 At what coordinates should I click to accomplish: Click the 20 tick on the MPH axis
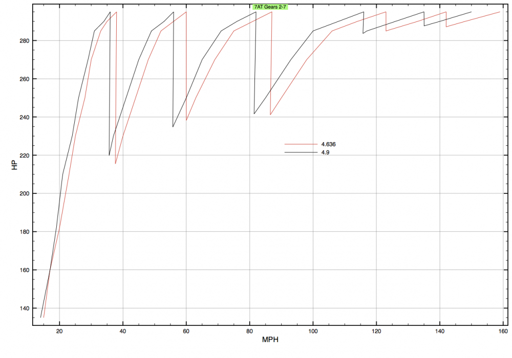59,331
